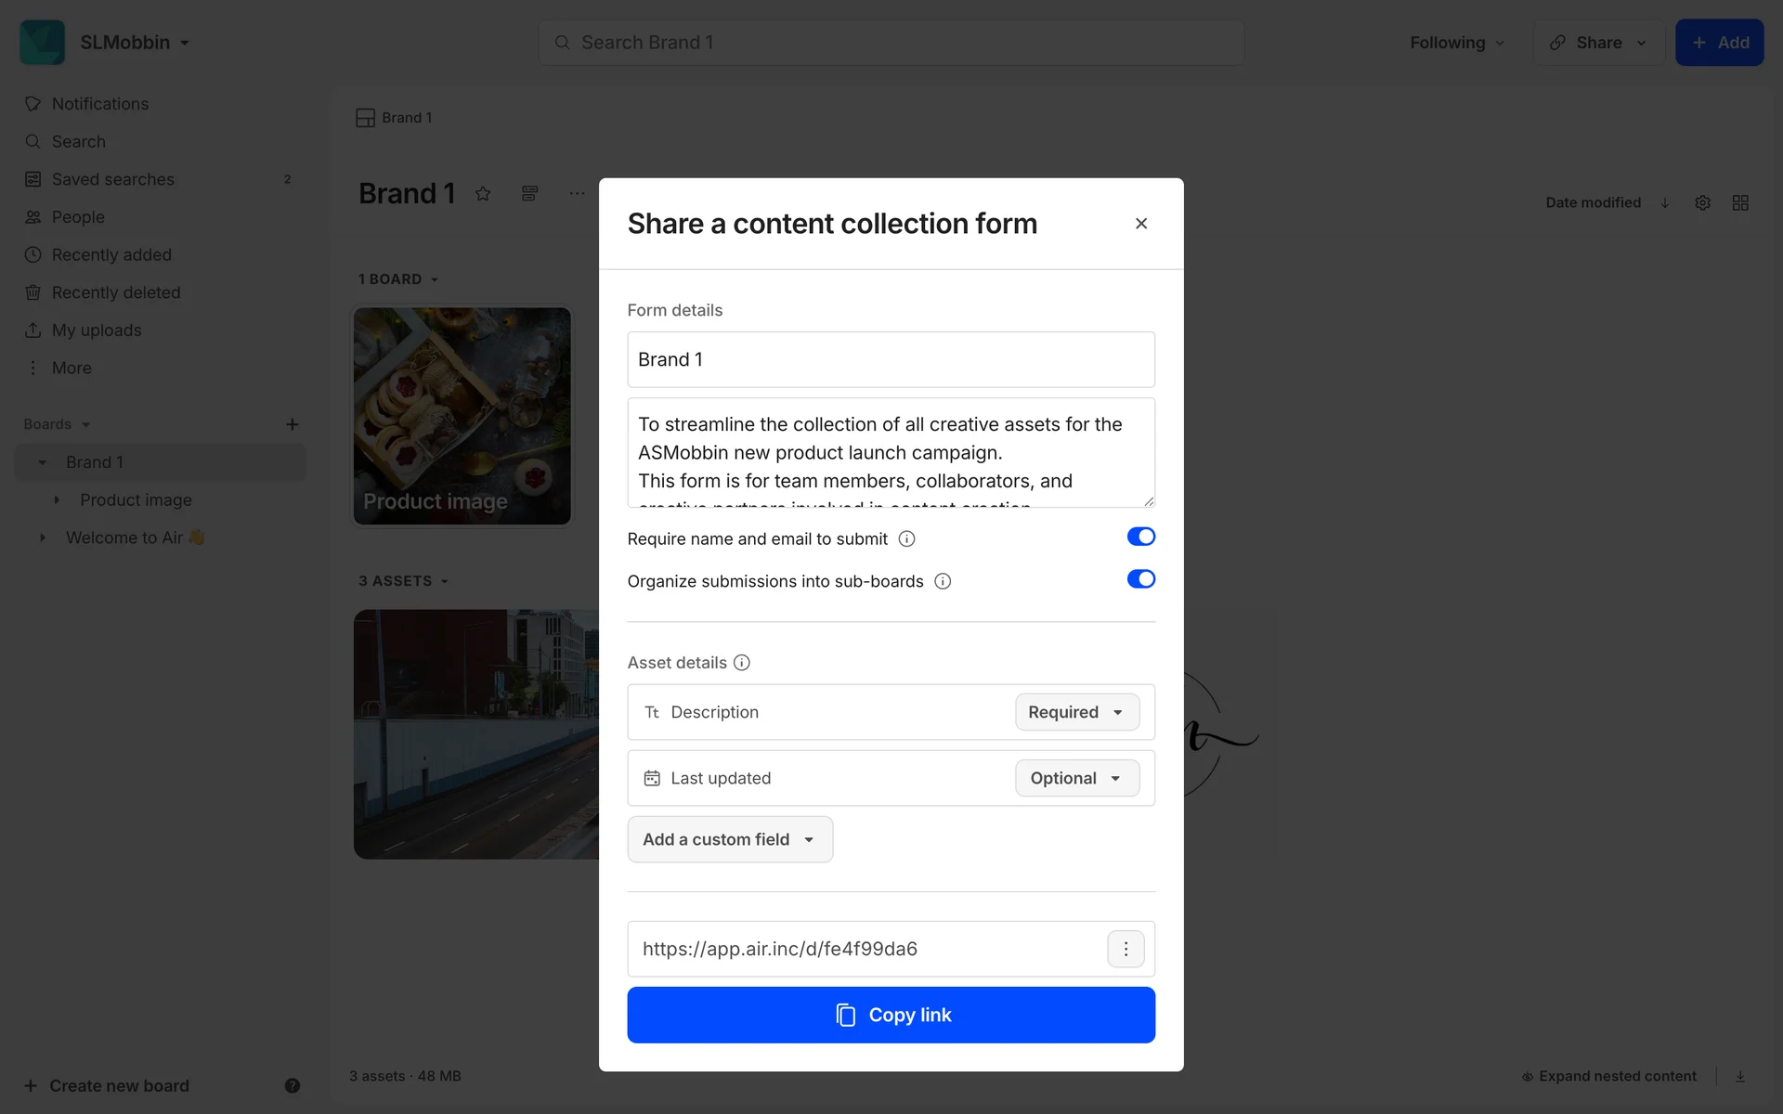Click the plus icon next to Boards

point(292,424)
